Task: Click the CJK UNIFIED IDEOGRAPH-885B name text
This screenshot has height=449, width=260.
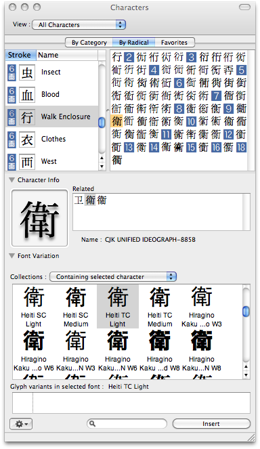Action: coord(150,240)
